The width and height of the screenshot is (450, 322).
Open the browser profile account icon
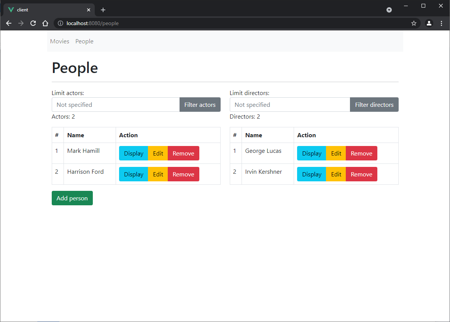pyautogui.click(x=429, y=23)
